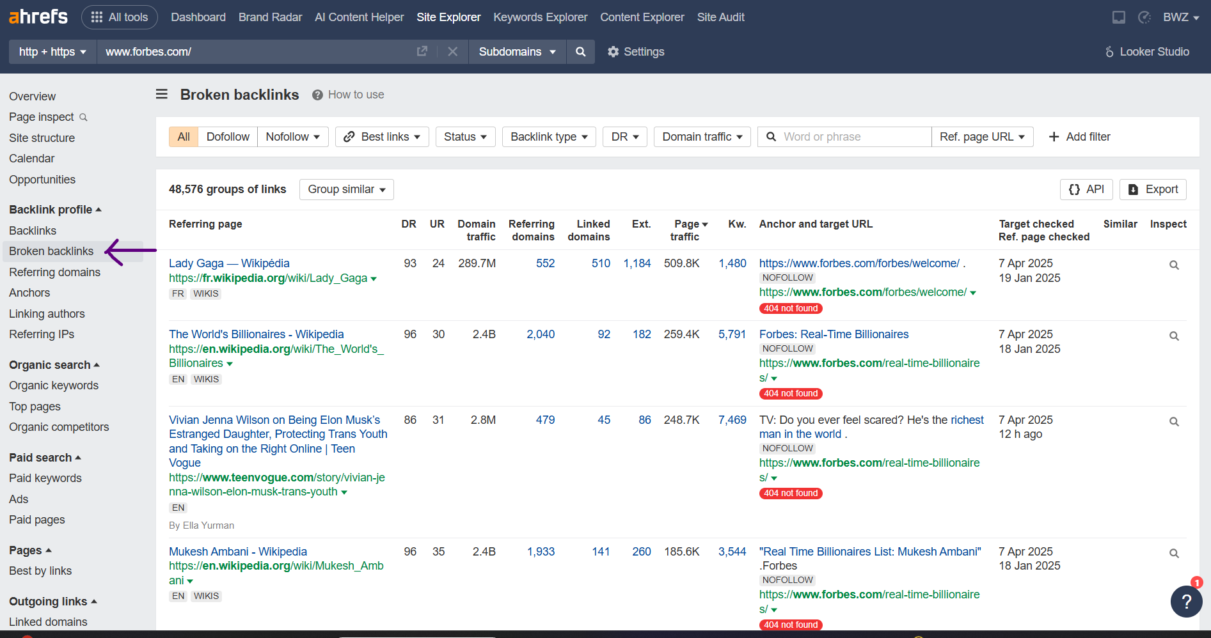Inspect the Vivian Jenna Wilson row
1211x638 pixels.
[1174, 421]
